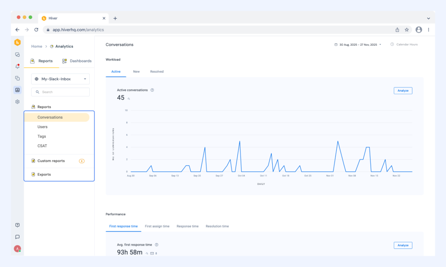Screen dimensions: 446x267
Task: Open the My-Slack-Inbox dropdown
Action: 60,79
